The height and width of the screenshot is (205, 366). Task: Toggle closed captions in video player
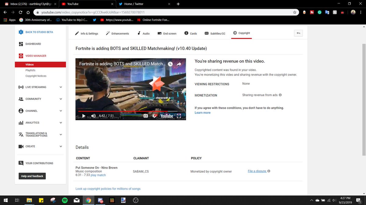point(146,116)
